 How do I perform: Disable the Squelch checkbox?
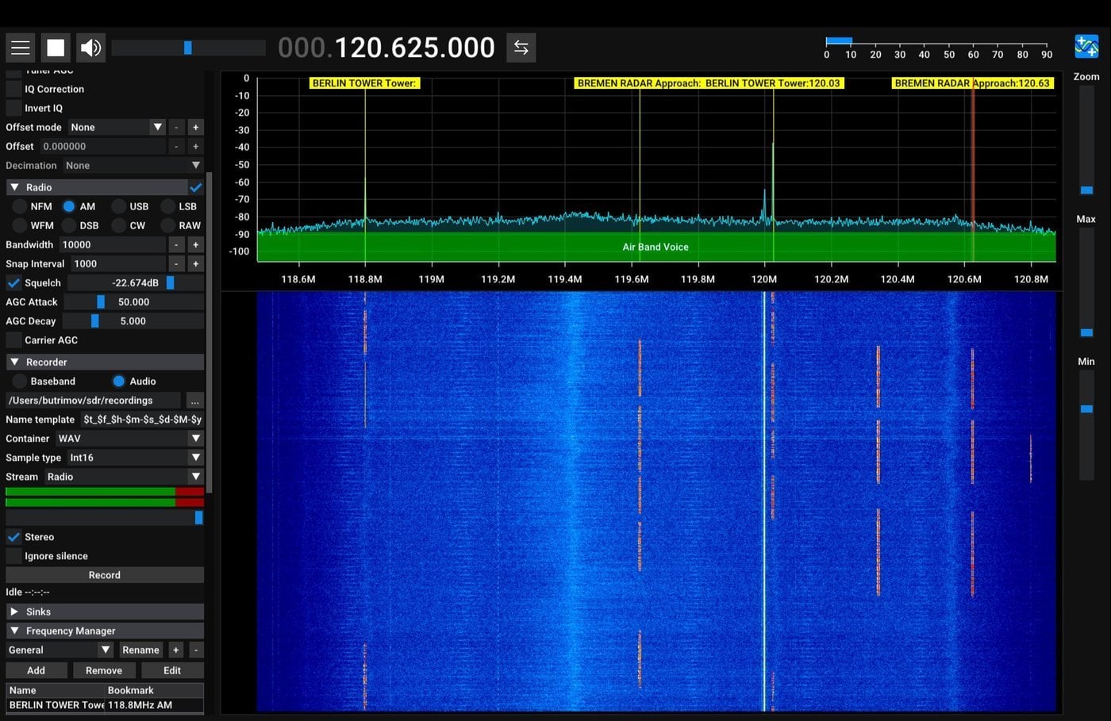coord(13,282)
